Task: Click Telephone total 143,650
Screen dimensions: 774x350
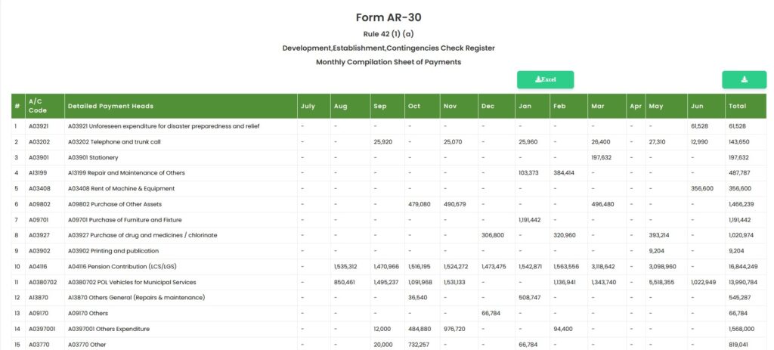Action: coord(739,141)
